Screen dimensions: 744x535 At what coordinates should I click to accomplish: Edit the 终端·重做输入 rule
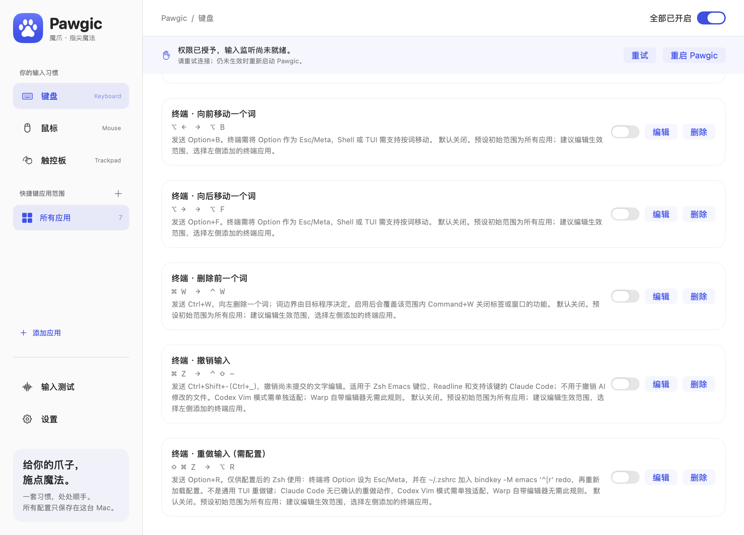[661, 477]
